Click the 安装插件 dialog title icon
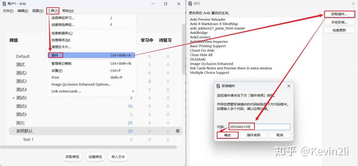 [219, 86]
